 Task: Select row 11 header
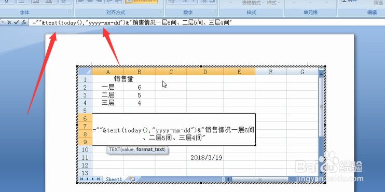tap(85, 157)
